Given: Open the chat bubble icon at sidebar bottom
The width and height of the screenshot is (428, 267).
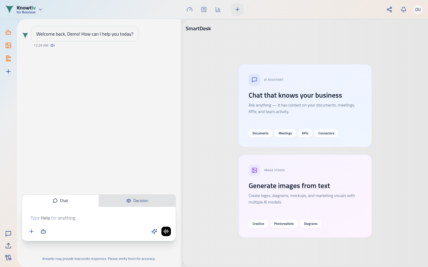Looking at the screenshot, I should coord(8,234).
